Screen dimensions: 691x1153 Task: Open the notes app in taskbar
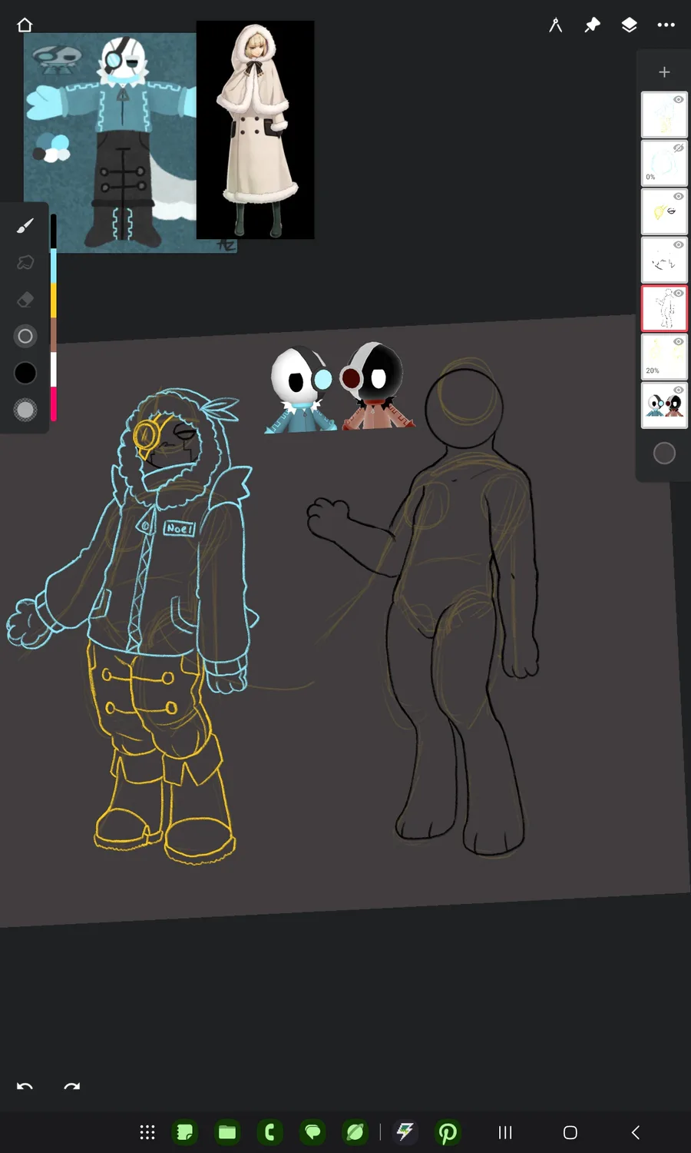pos(185,1132)
